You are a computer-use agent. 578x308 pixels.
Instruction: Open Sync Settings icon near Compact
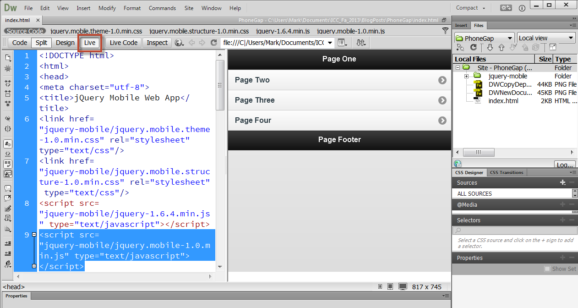tap(506, 8)
